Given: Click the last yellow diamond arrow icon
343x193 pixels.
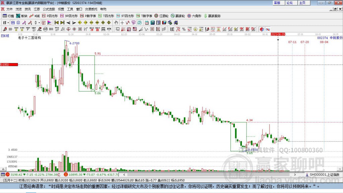Looking at the screenshot, I should [x=109, y=23].
